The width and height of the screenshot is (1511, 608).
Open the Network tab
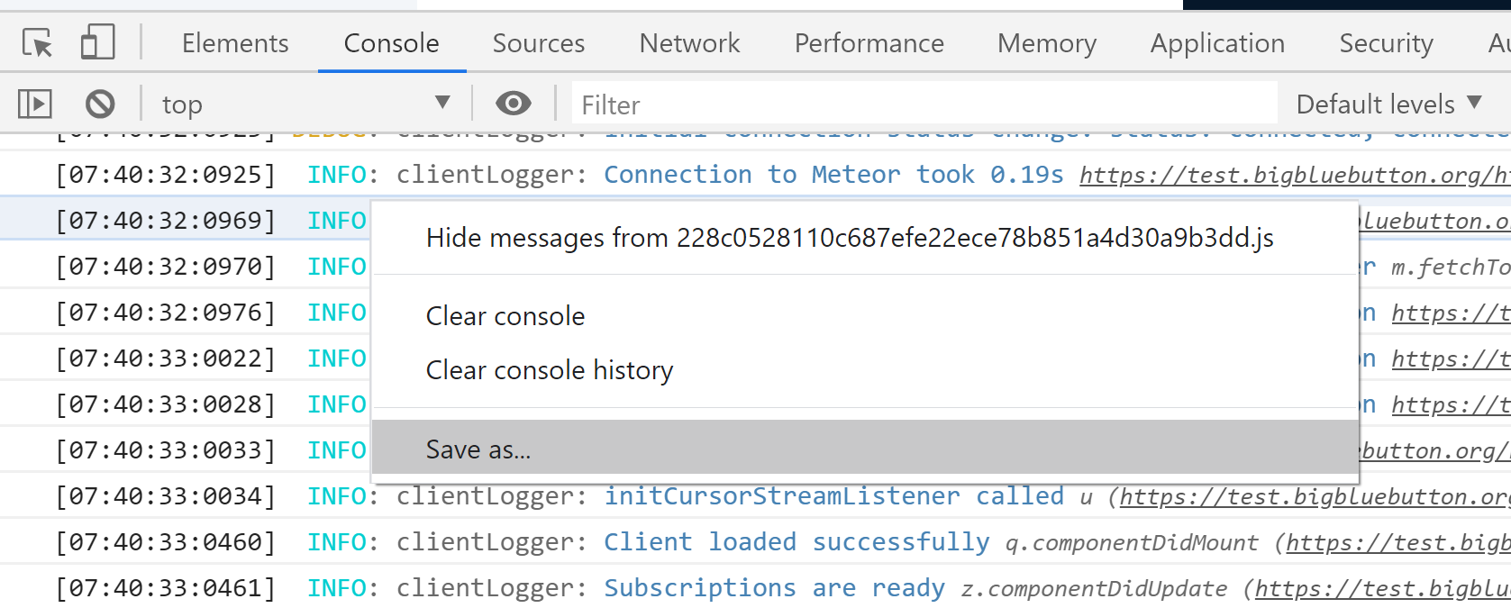pos(689,43)
